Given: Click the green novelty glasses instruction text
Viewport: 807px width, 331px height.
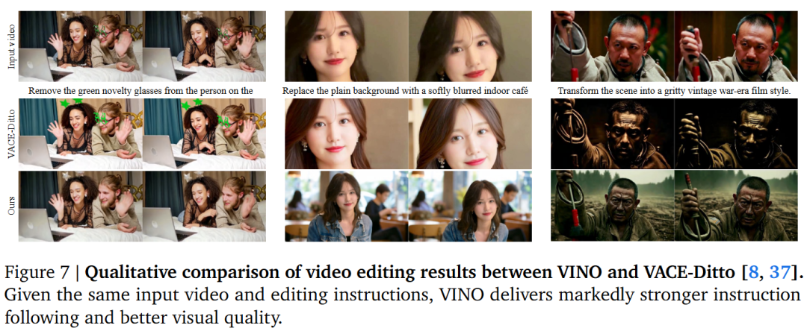Looking at the screenshot, I should click(141, 91).
